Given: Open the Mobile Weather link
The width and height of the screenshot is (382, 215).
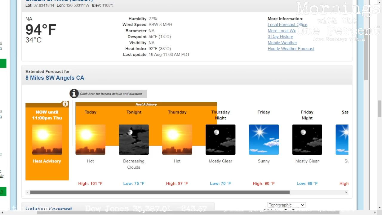Looking at the screenshot, I should click(x=282, y=43).
